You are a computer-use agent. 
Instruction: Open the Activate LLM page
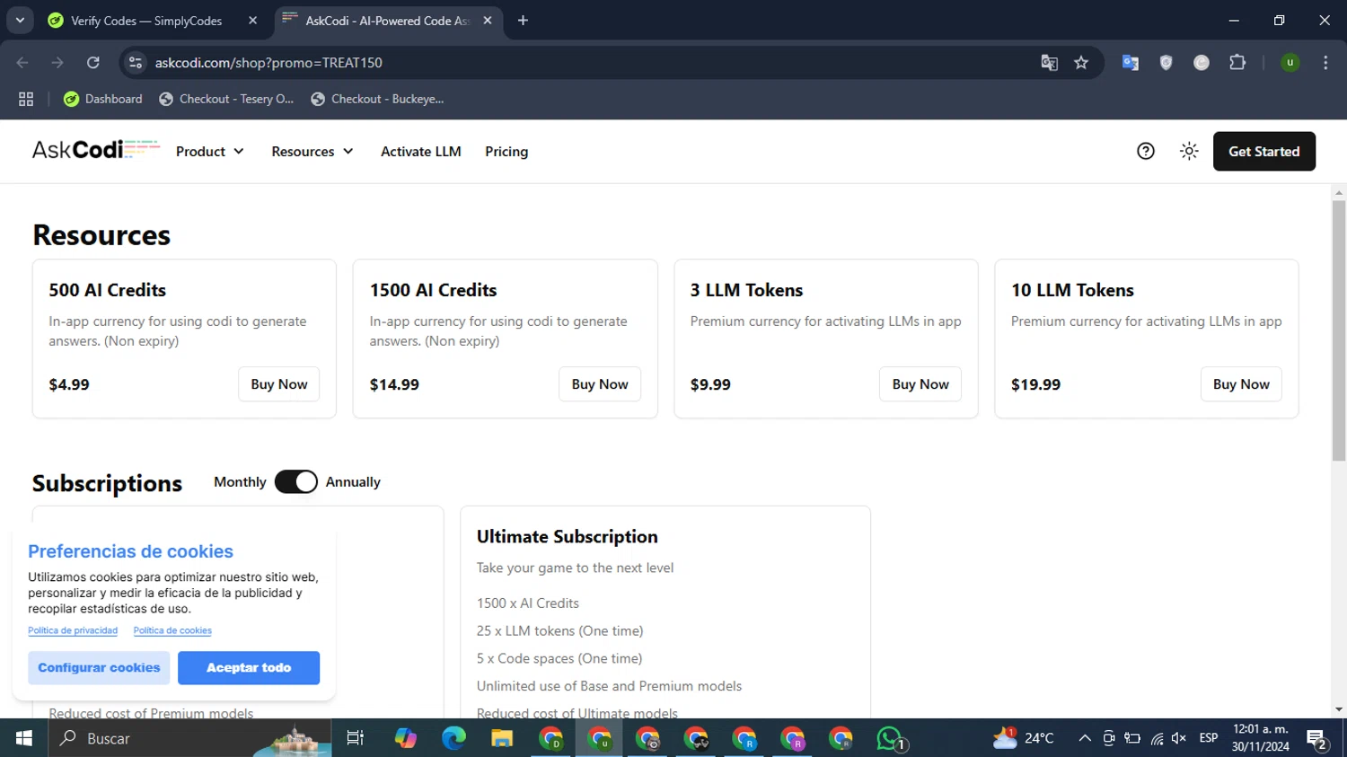click(421, 151)
